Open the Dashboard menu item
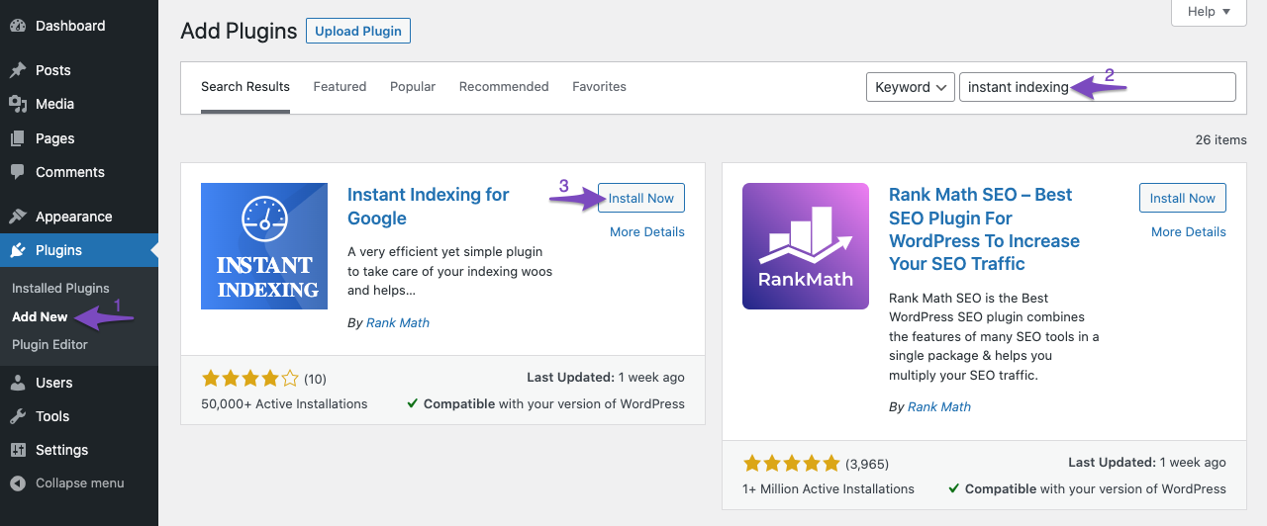Image resolution: width=1267 pixels, height=526 pixels. 79,26
